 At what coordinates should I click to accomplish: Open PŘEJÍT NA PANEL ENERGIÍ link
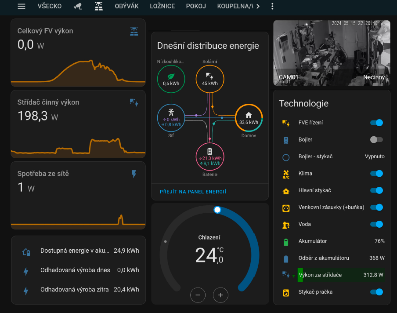pos(193,192)
